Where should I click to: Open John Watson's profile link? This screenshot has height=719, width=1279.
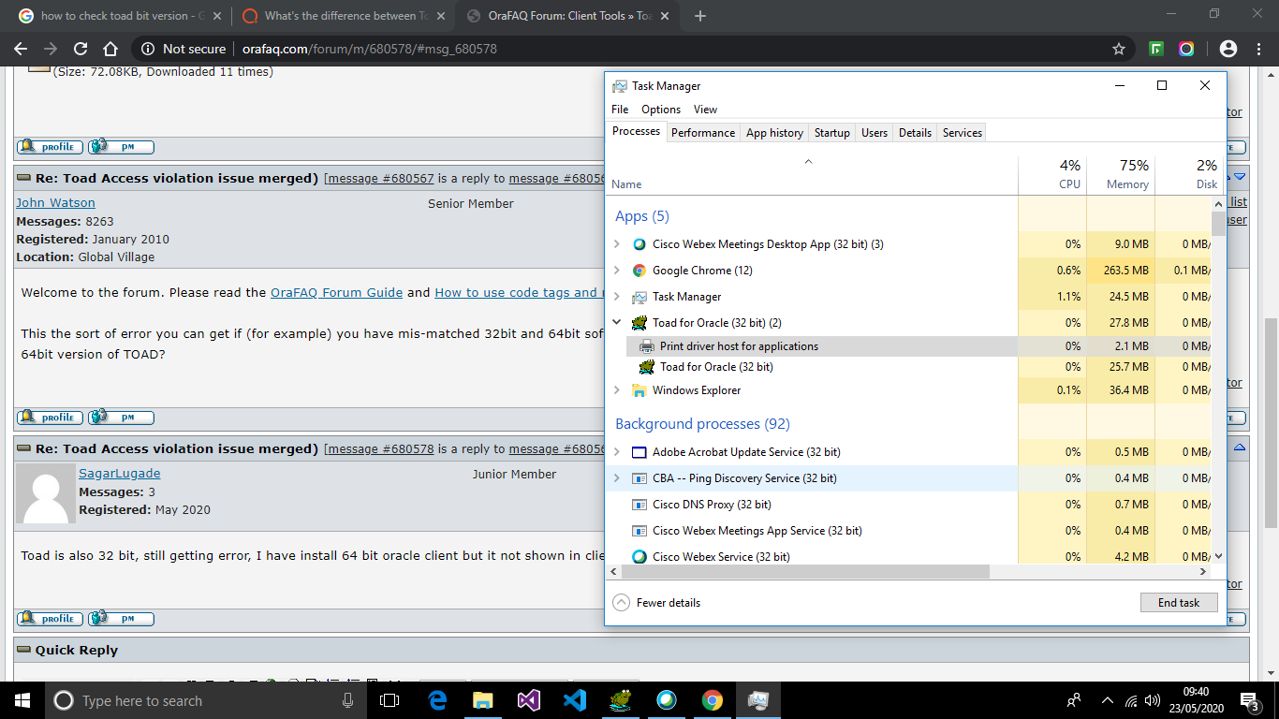pos(55,202)
